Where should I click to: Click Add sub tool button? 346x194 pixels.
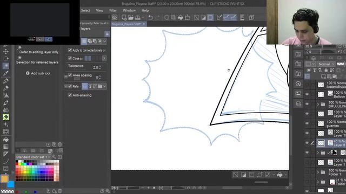(x=38, y=73)
